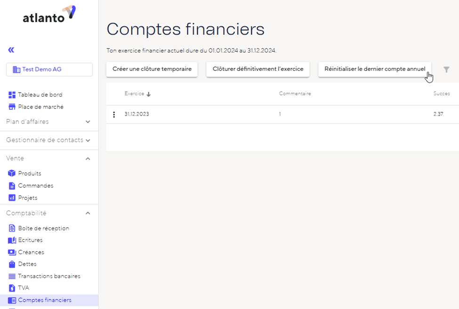Click the Boîte de réception icon

[12, 228]
